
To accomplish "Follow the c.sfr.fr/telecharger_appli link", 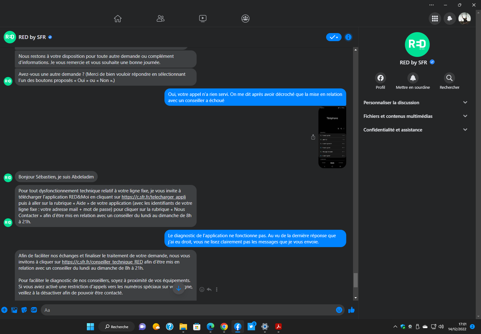I will [x=154, y=197].
